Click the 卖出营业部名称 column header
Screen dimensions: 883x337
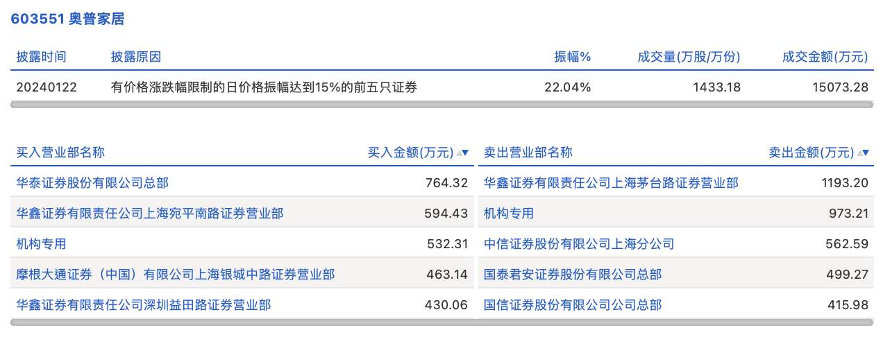click(x=528, y=153)
